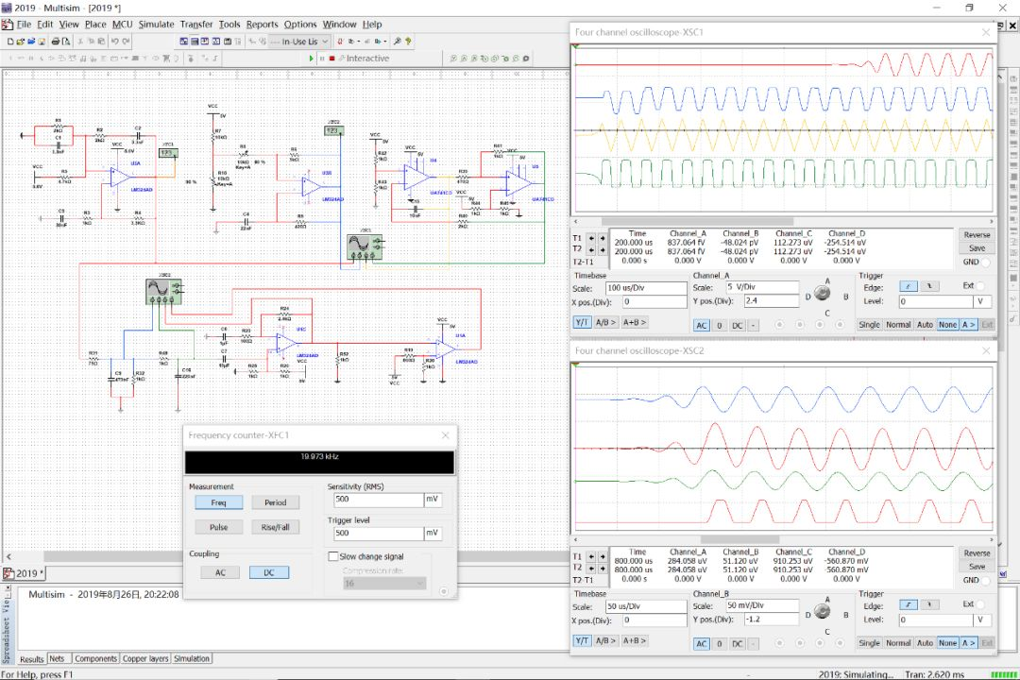The width and height of the screenshot is (1020, 680).
Task: Click the green Run simulation arrow
Action: (312, 59)
